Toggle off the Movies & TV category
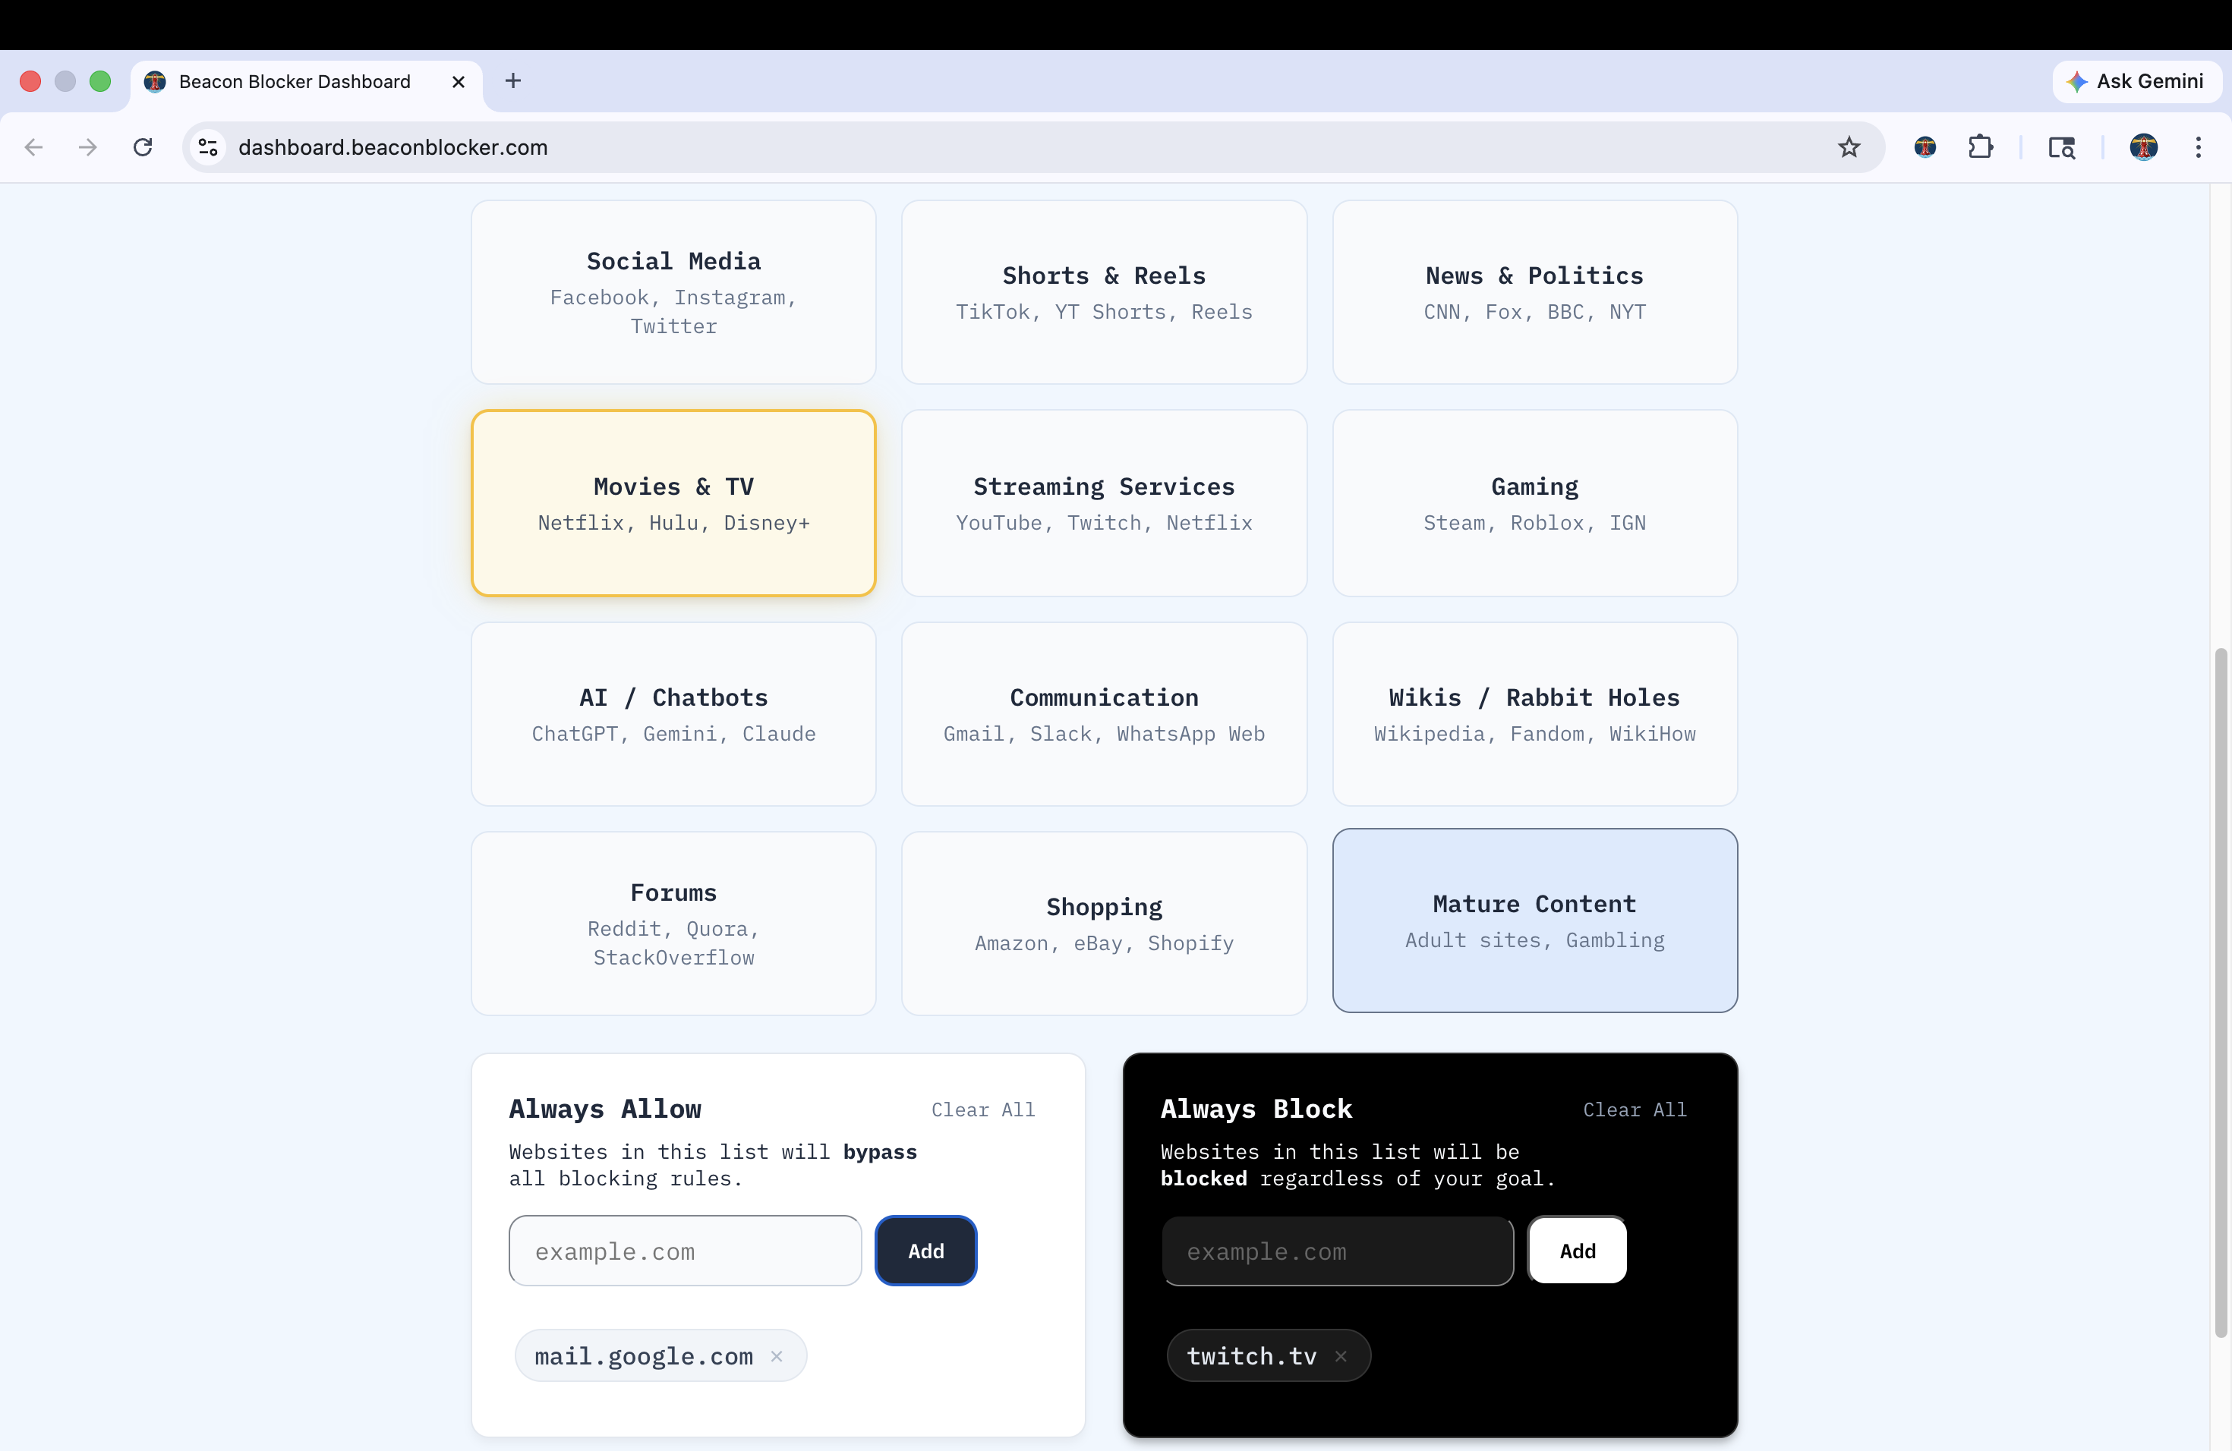Image resolution: width=2232 pixels, height=1451 pixels. coord(673,503)
